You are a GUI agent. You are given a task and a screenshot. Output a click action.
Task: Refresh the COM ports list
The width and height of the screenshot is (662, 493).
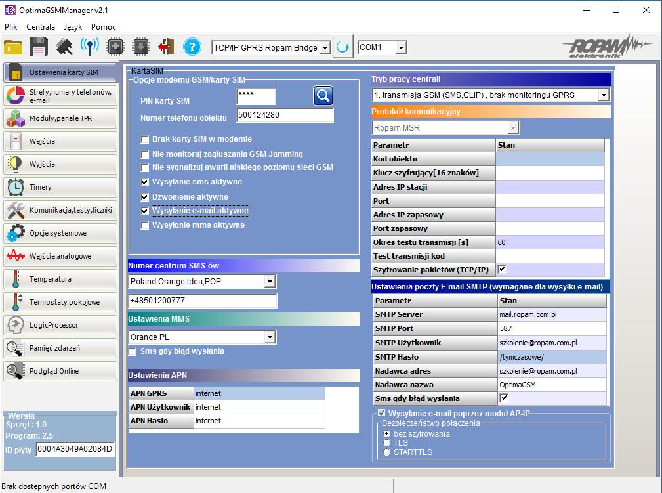(343, 47)
